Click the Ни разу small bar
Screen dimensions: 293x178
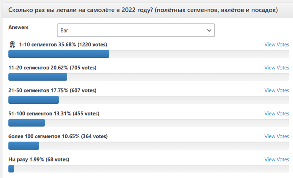pos(11,169)
